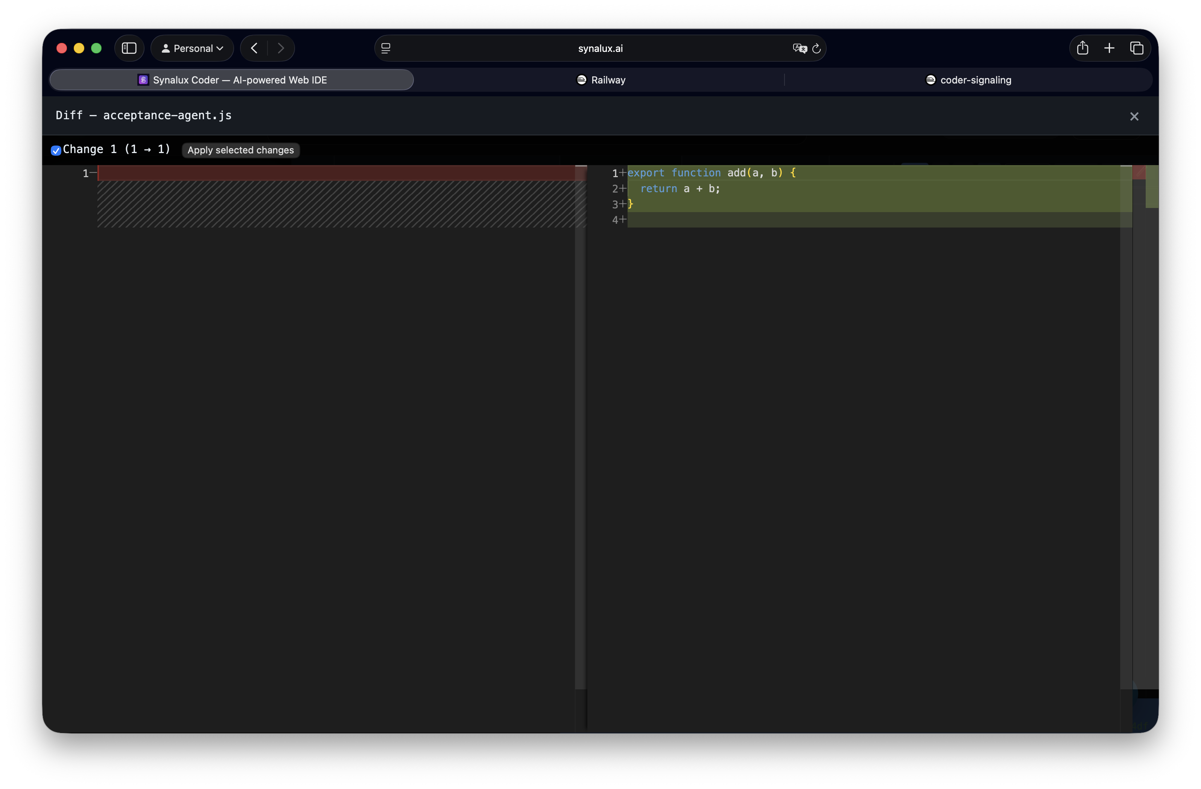Toggle the Safari sidebar icon
The height and width of the screenshot is (789, 1201).
[x=129, y=49]
